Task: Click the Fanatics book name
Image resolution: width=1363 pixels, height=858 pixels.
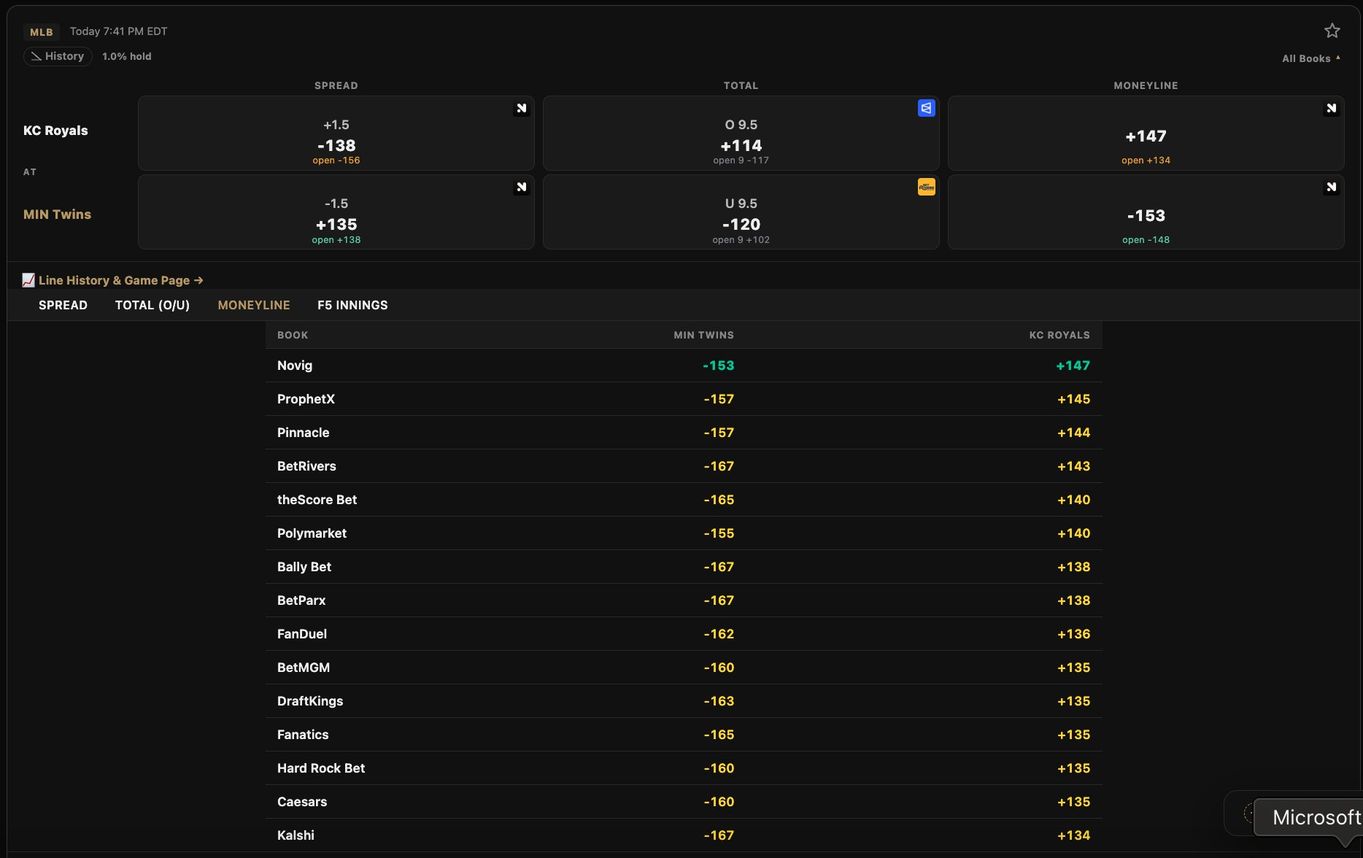Action: click(303, 735)
